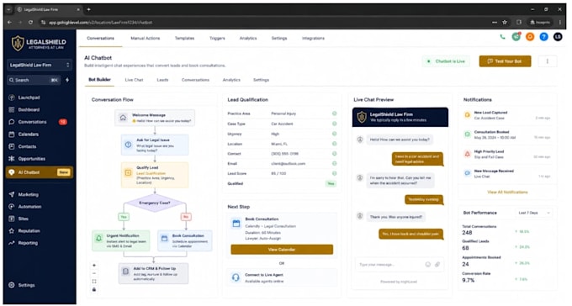
Task: Open Dashboard from the sidebar
Action: coord(24,109)
